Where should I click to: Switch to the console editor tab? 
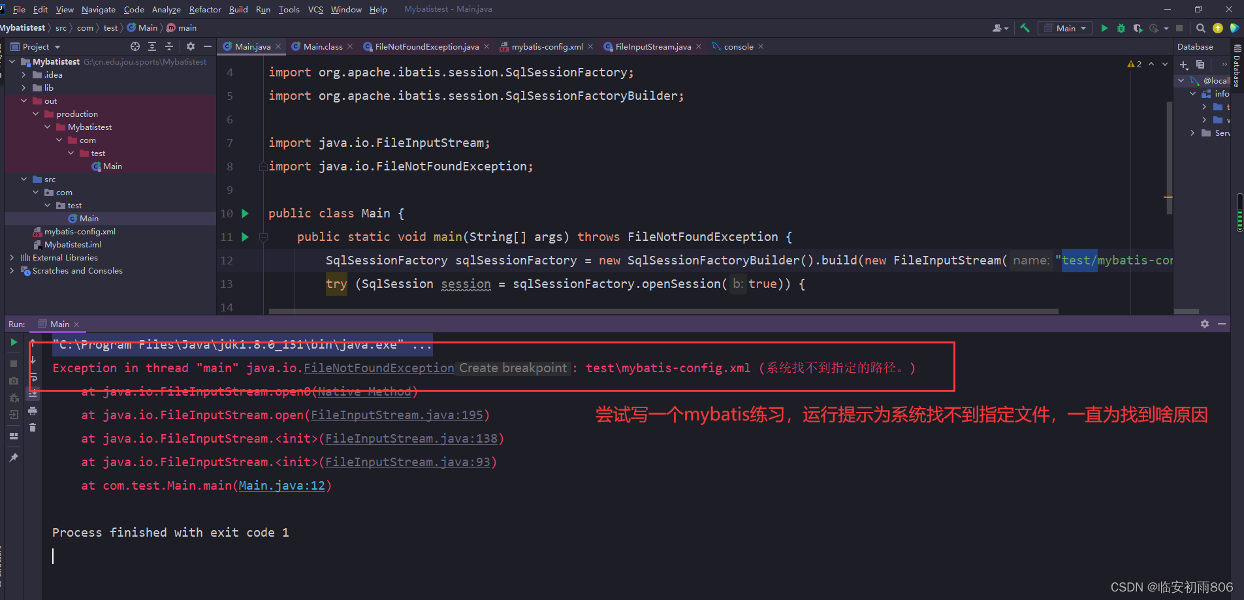coord(738,46)
